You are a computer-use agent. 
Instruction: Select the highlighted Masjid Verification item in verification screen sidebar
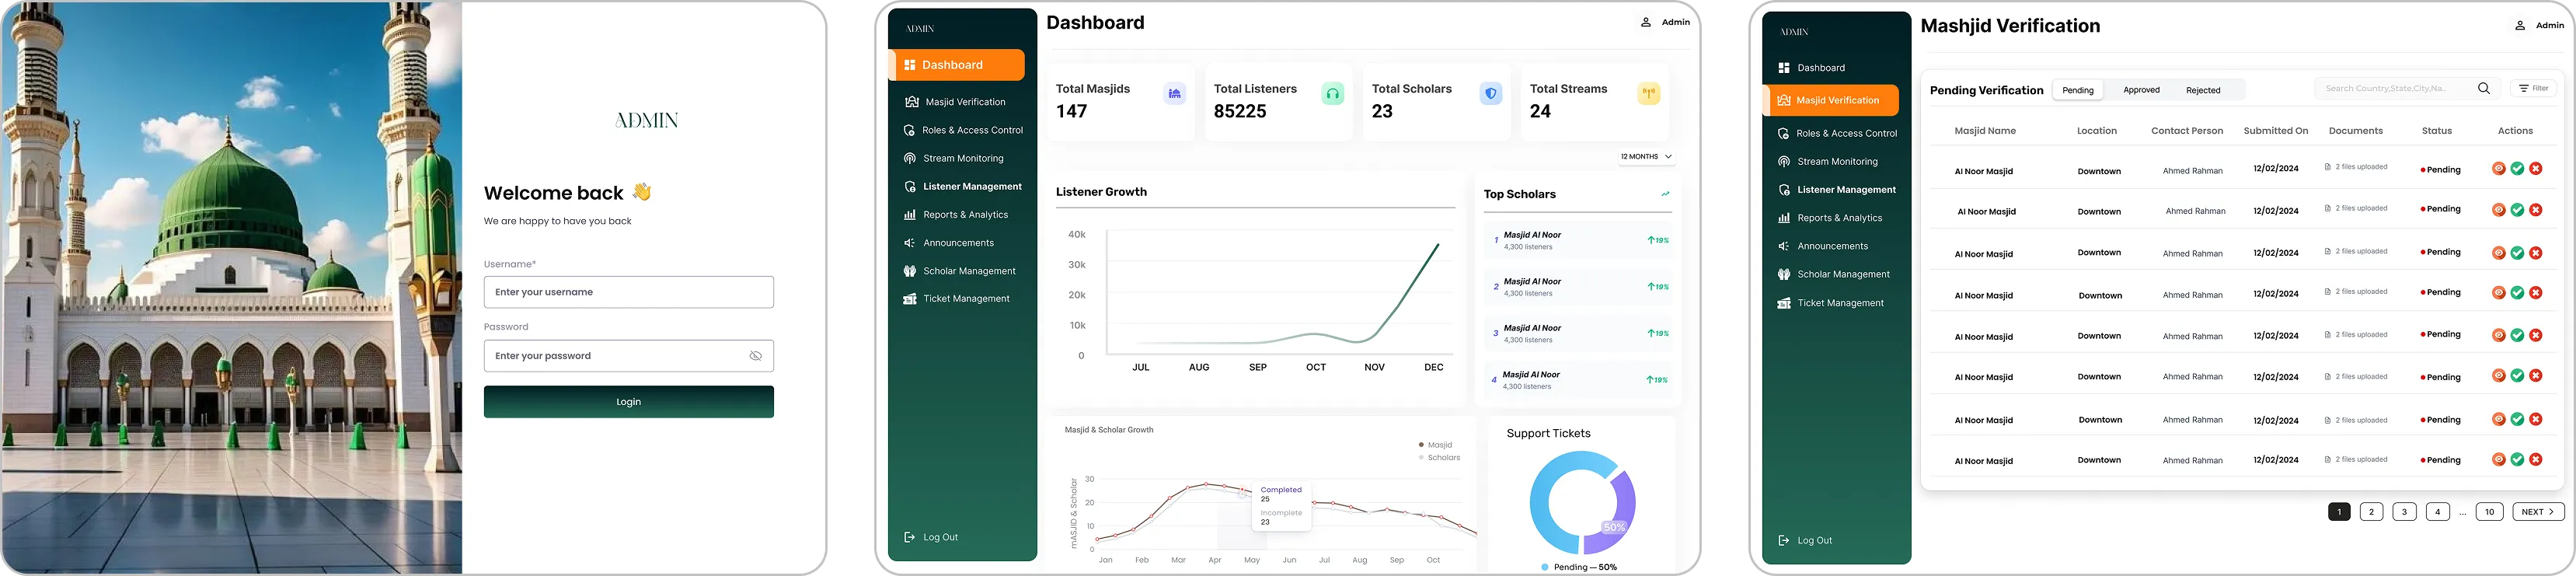click(x=1832, y=100)
